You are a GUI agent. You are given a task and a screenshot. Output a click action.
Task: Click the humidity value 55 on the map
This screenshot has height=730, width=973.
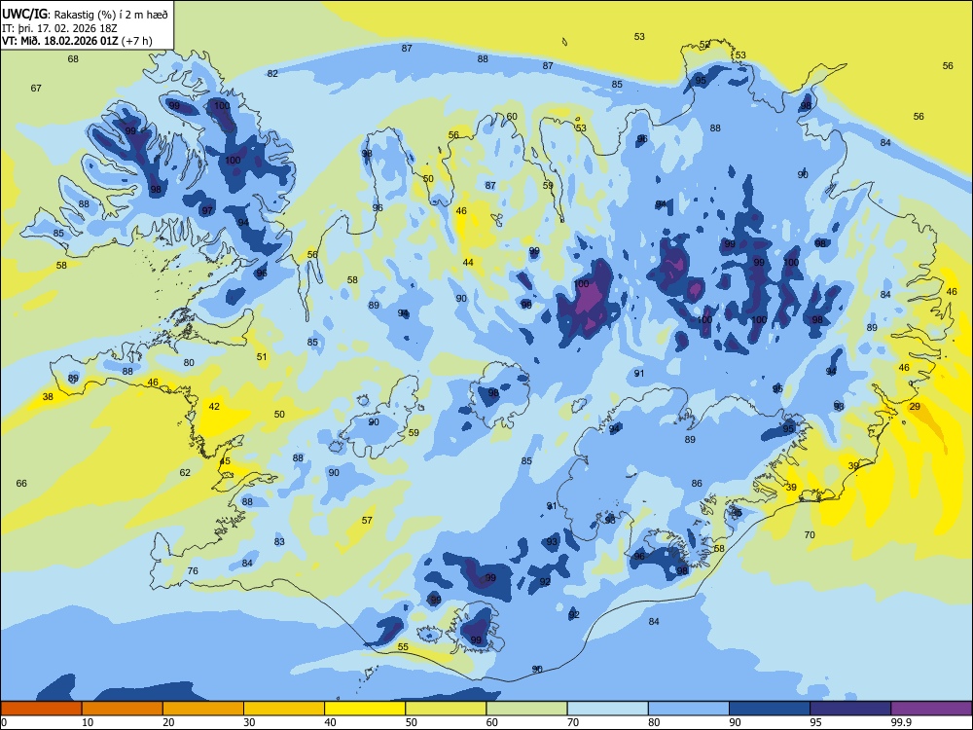pyautogui.click(x=403, y=647)
